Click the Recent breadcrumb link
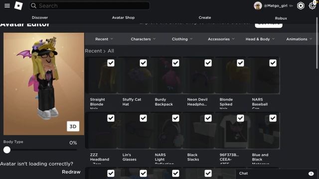 click(x=93, y=51)
